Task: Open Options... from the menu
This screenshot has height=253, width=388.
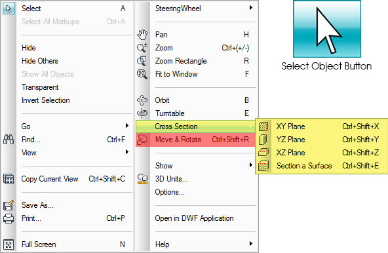Action: coord(170,192)
